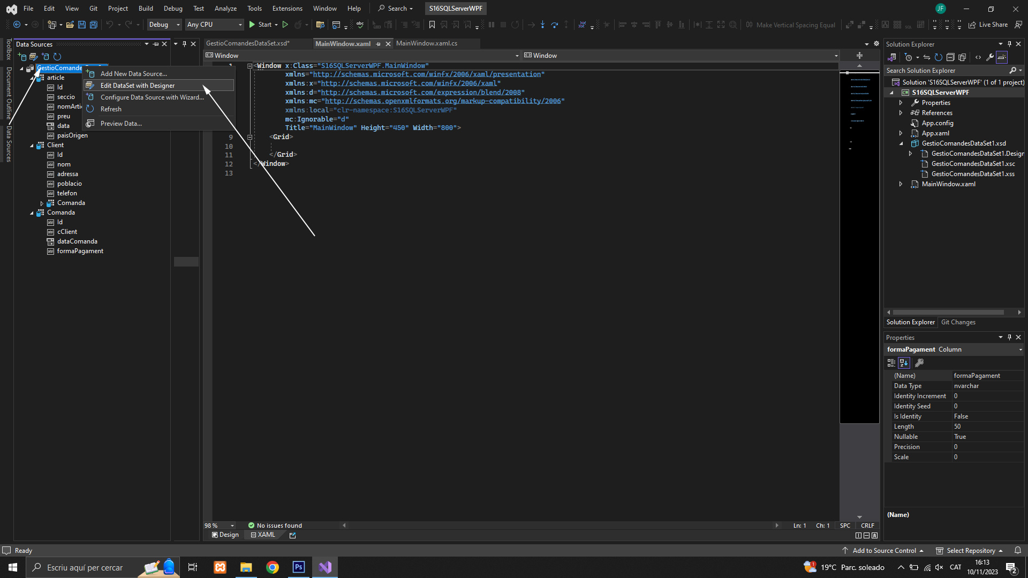The width and height of the screenshot is (1028, 578).
Task: Switch to Categorized view in Properties panel
Action: 891,363
